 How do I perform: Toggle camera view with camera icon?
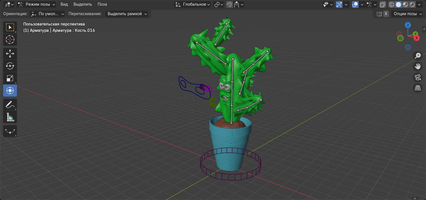click(417, 77)
